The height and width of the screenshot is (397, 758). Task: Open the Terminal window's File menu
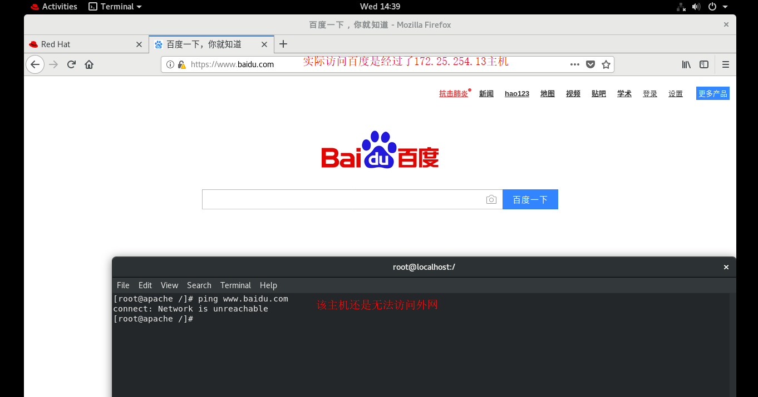pos(123,285)
